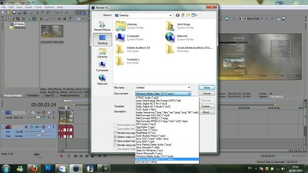
Task: Select Network in dialog places sidebar
Action: [x=102, y=80]
